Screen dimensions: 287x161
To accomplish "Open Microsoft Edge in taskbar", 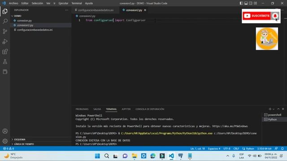I will [153, 156].
